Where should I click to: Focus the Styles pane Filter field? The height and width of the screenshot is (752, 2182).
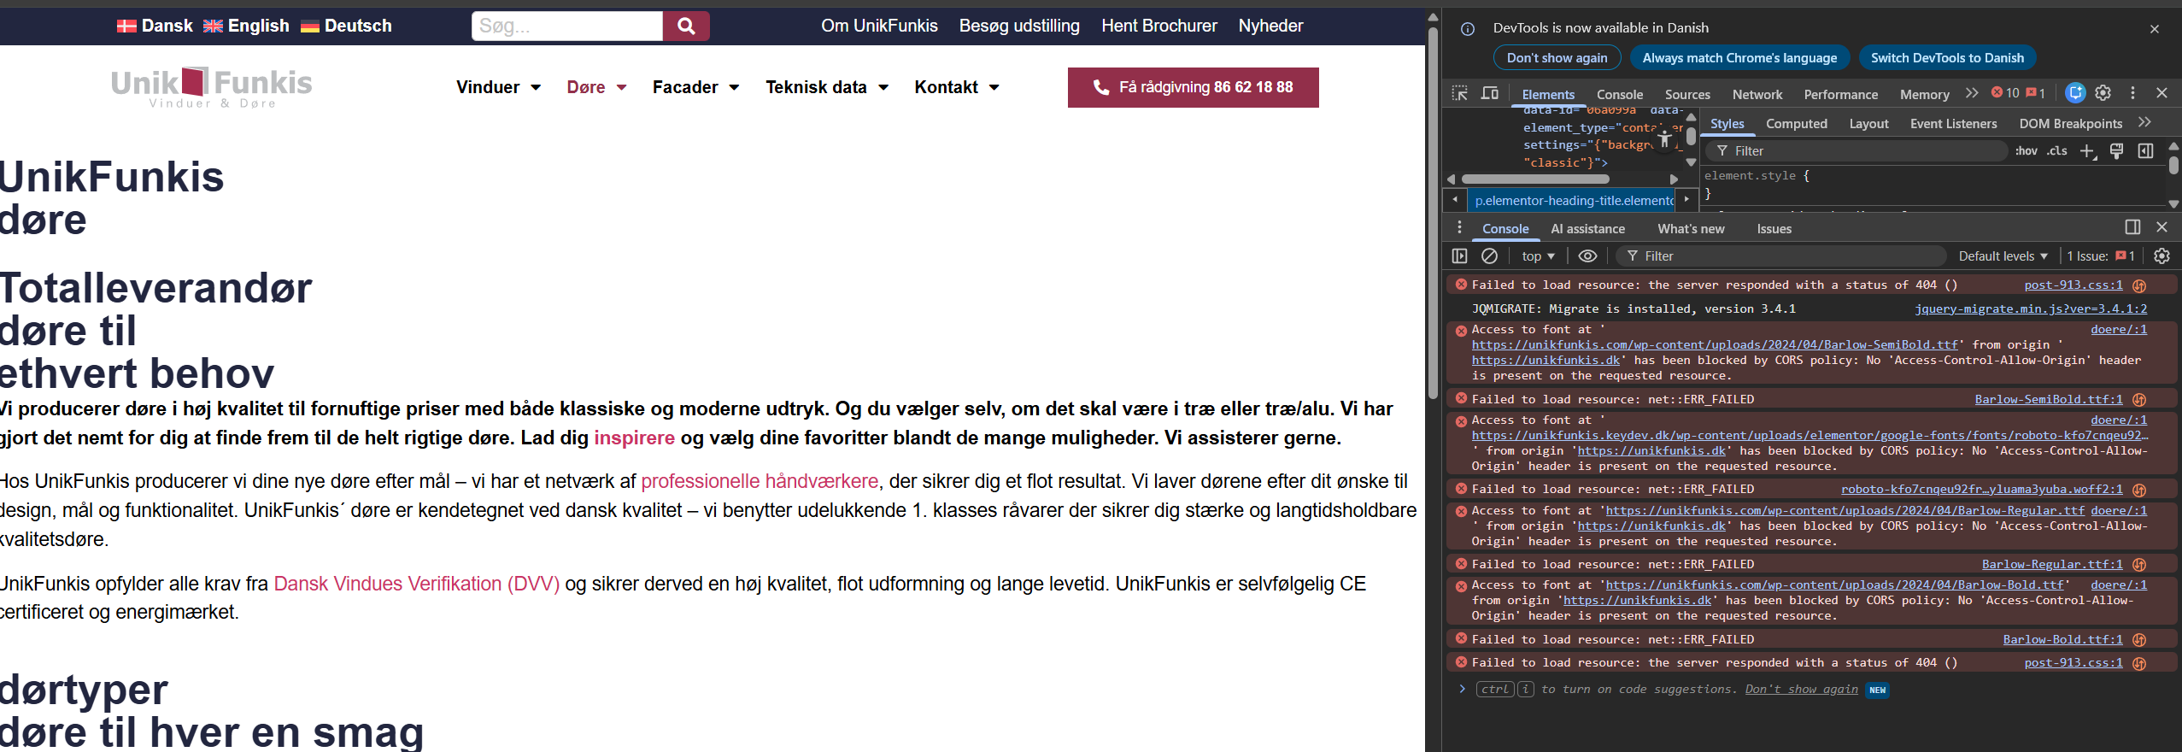point(1856,151)
